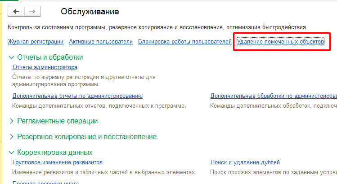Go forward with the right arrow button
This screenshot has width=337, height=184.
(x=32, y=11)
